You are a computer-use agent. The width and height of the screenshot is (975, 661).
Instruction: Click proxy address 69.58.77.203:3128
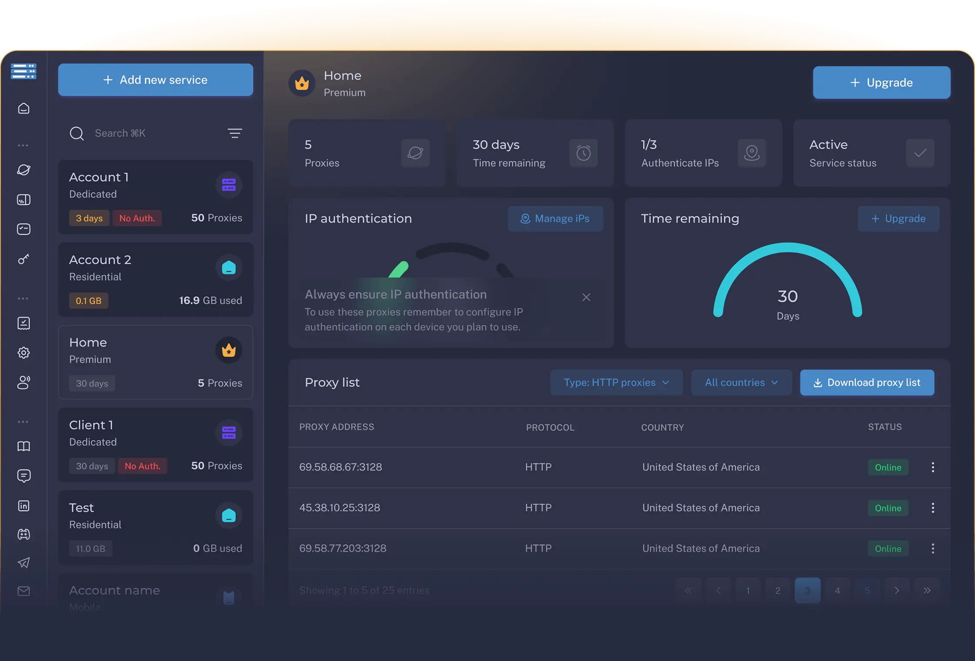[343, 549]
